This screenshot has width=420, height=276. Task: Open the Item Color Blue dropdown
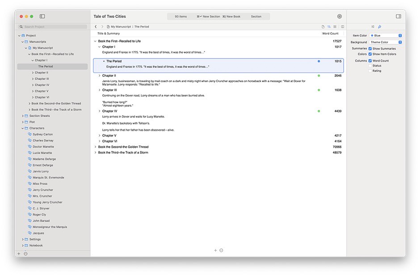click(386, 35)
